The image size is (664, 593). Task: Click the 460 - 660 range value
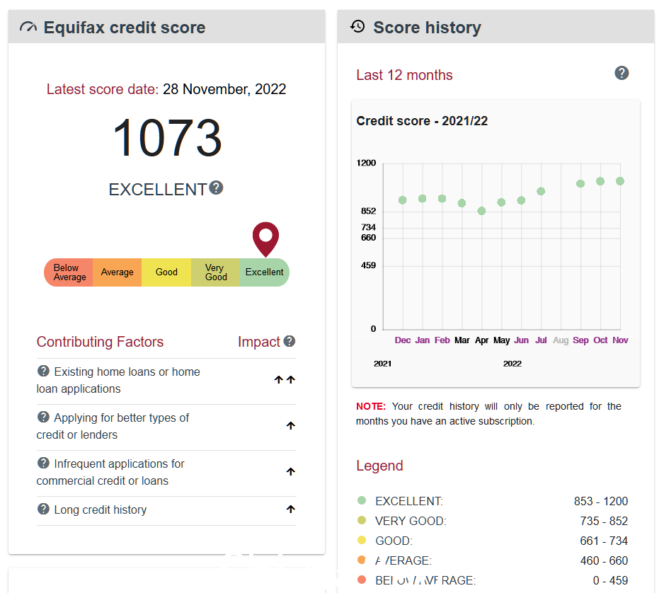click(x=604, y=561)
